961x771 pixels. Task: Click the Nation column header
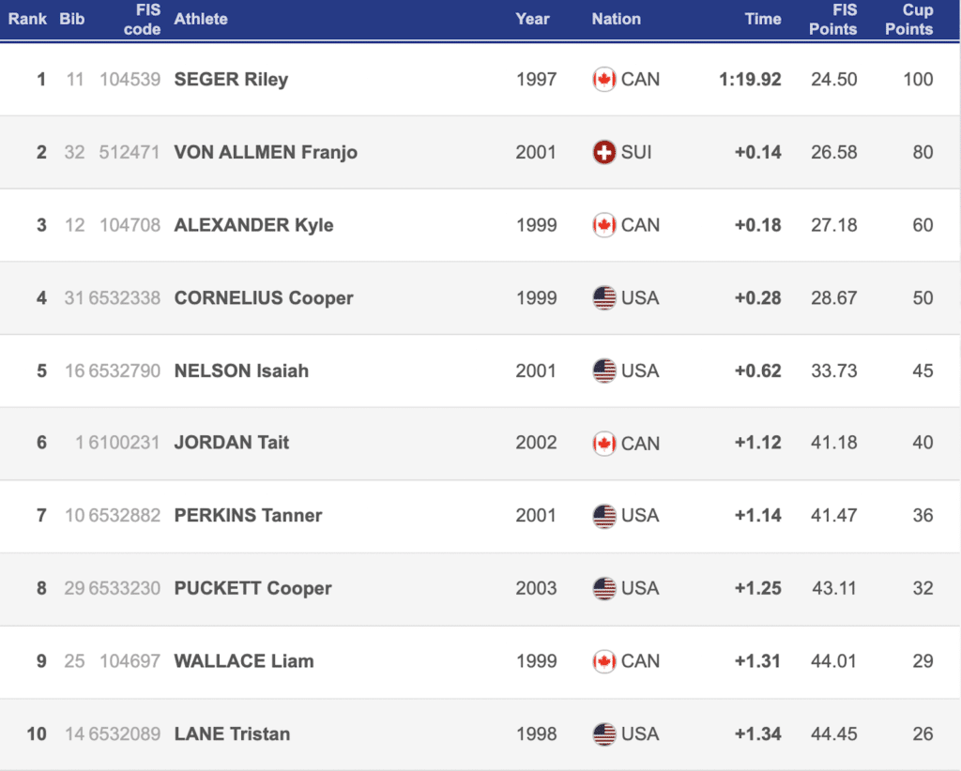[616, 19]
